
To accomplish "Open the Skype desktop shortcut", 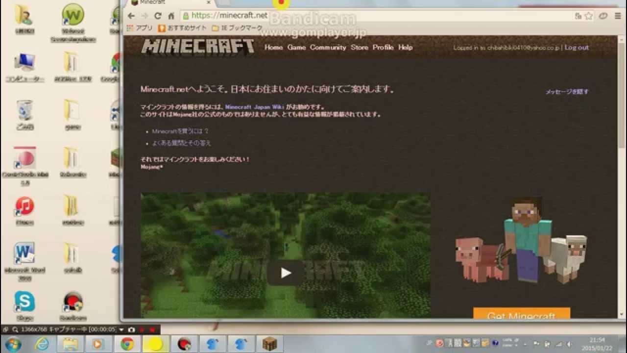I will pos(24,306).
